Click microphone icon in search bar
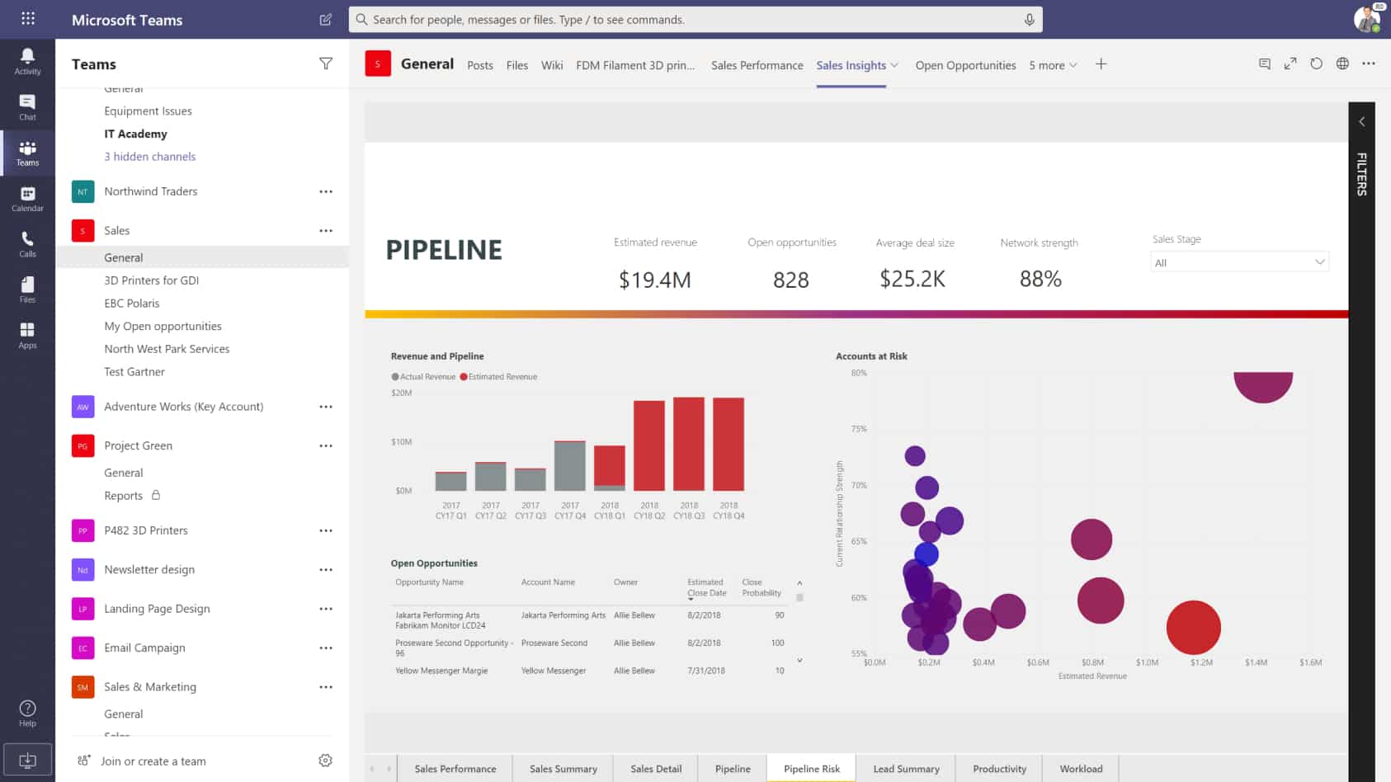Viewport: 1391px width, 782px height. pyautogui.click(x=1029, y=20)
